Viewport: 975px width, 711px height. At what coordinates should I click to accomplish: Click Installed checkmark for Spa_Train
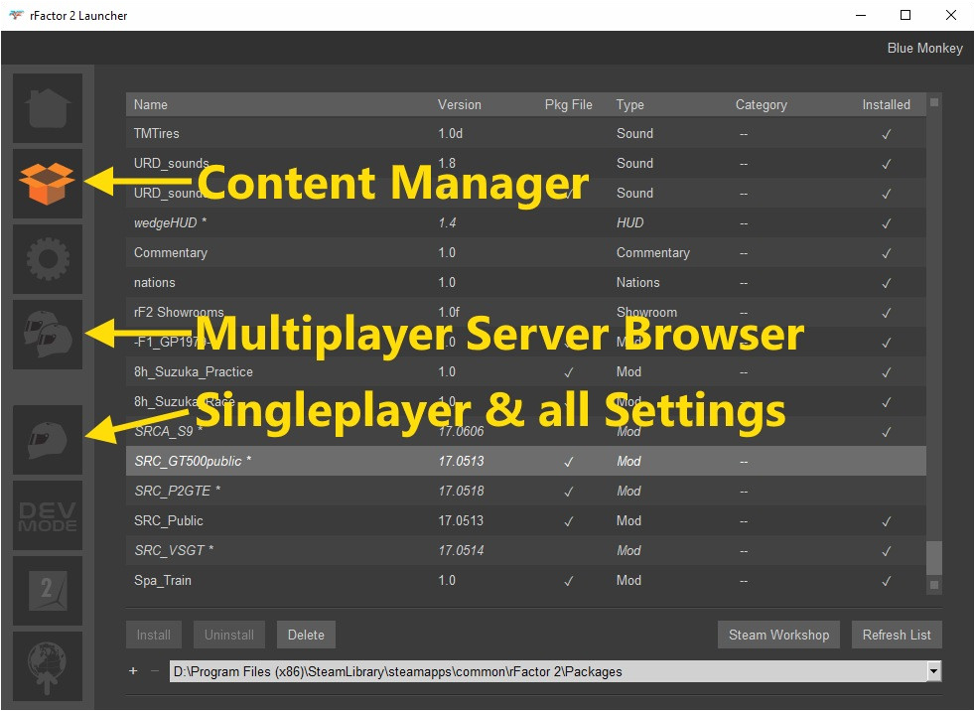[887, 581]
